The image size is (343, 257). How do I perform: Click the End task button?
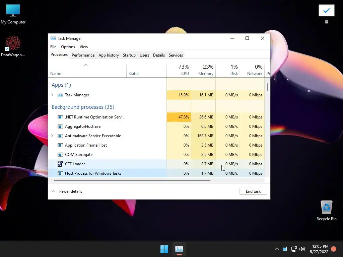(253, 191)
